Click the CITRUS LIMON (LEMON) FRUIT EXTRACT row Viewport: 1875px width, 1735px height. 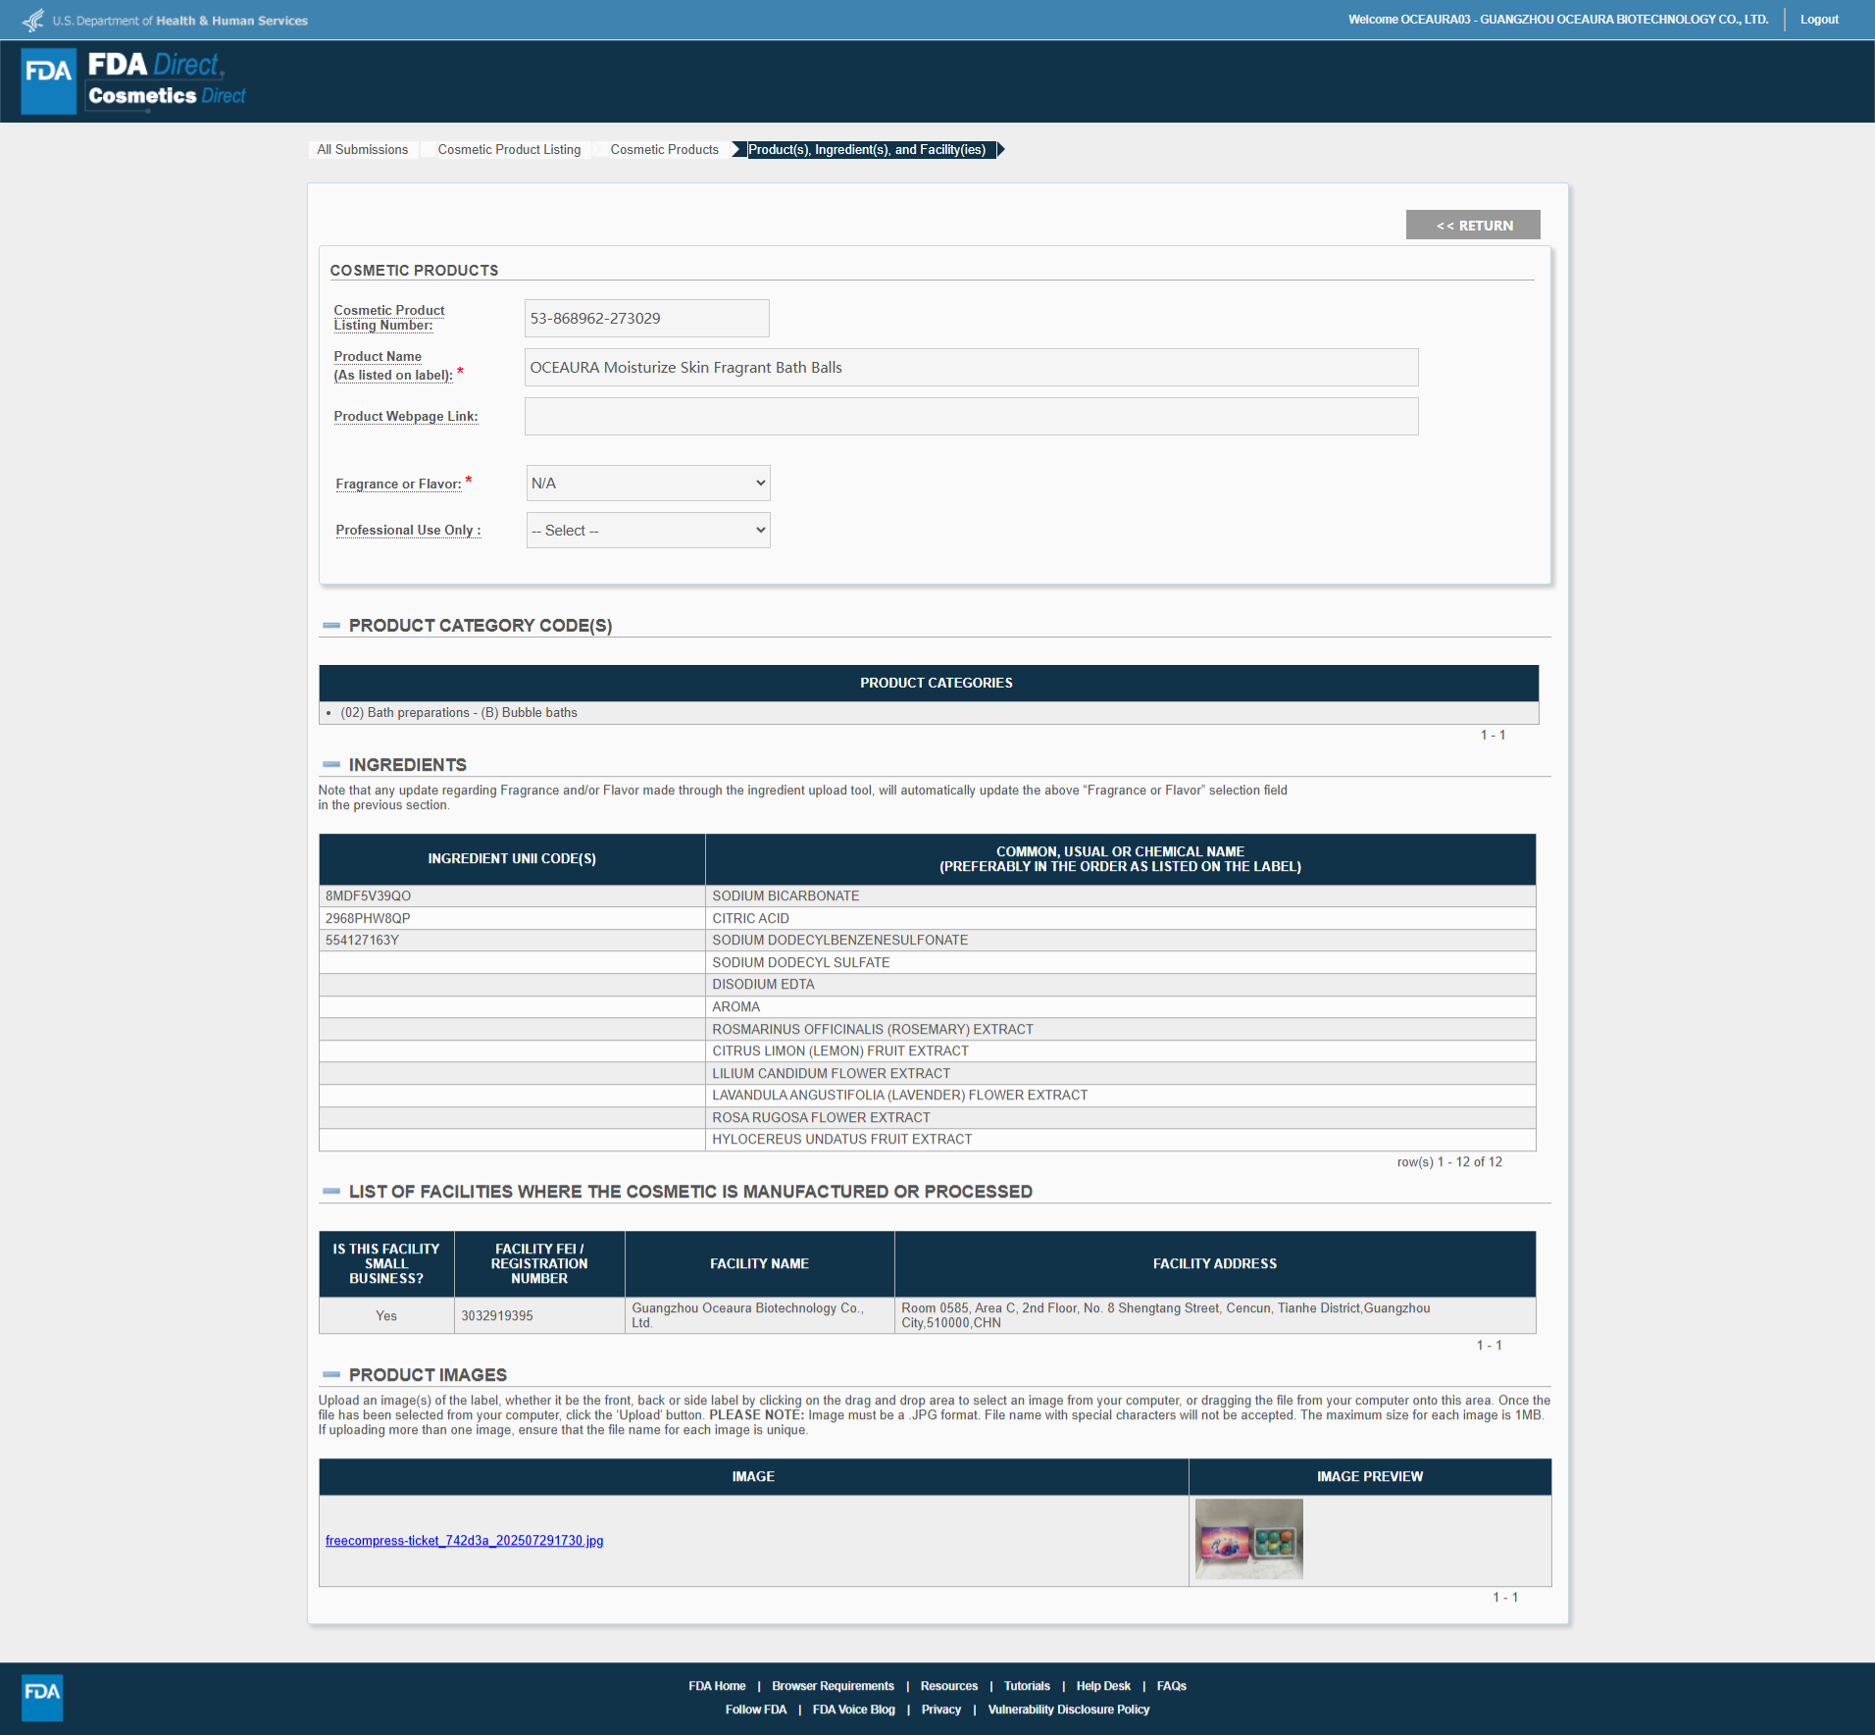927,1051
